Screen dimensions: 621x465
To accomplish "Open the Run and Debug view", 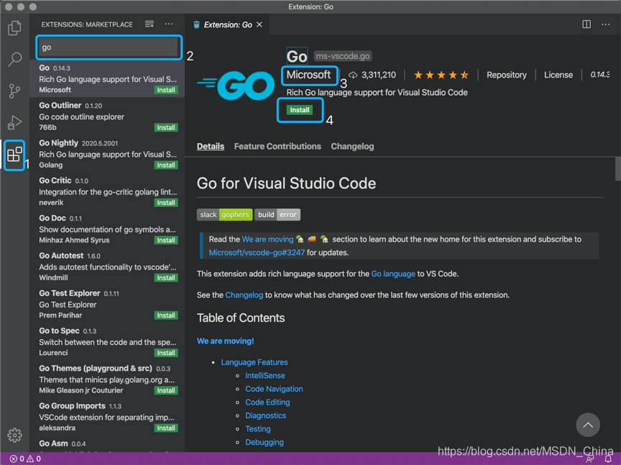I will tap(14, 122).
